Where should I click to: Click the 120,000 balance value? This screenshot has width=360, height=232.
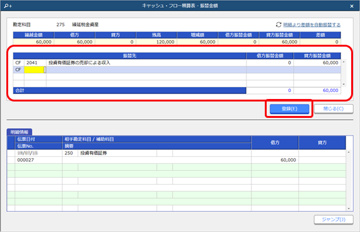156,42
